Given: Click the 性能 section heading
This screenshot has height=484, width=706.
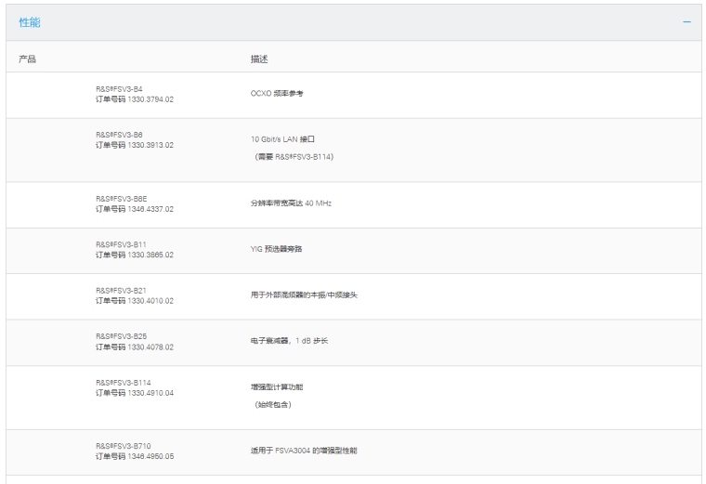Looking at the screenshot, I should pyautogui.click(x=30, y=22).
